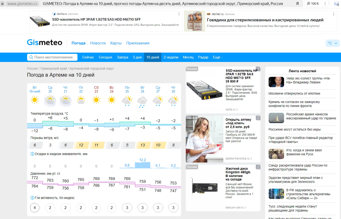Open news about Силы Сибири — 2
The height and width of the screenshot is (219, 341).
[x=308, y=194]
